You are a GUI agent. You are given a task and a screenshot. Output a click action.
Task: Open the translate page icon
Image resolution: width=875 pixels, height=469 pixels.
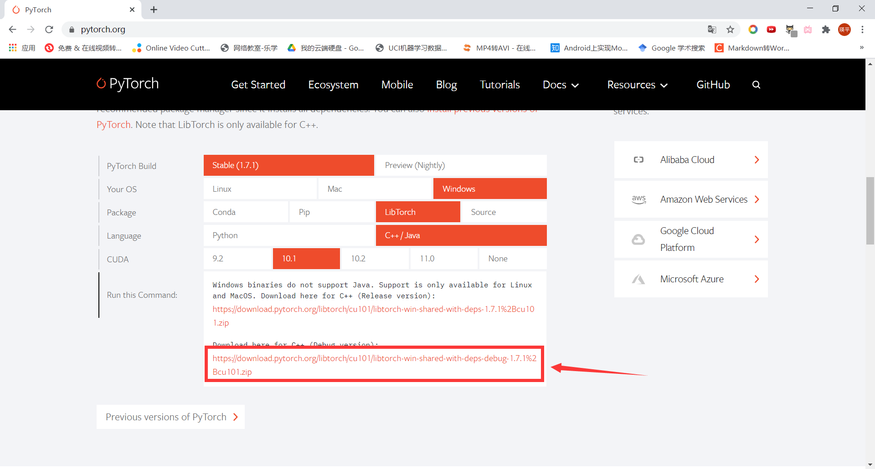(x=712, y=30)
